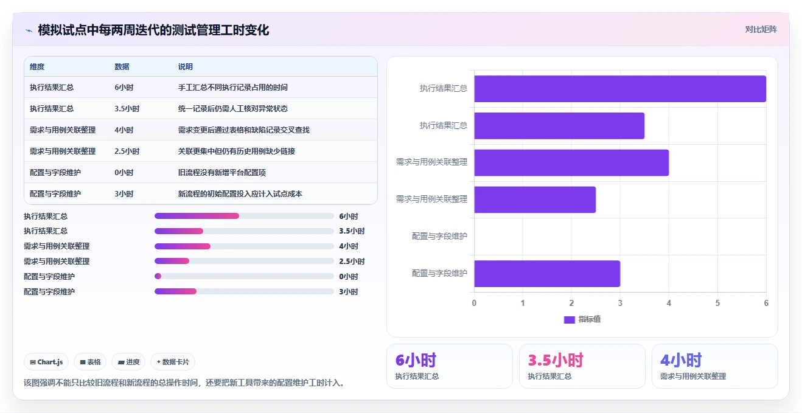This screenshot has height=413, width=802.
Task: Open the 4小时 需求与用例关联整理 data card
Action: (715, 366)
